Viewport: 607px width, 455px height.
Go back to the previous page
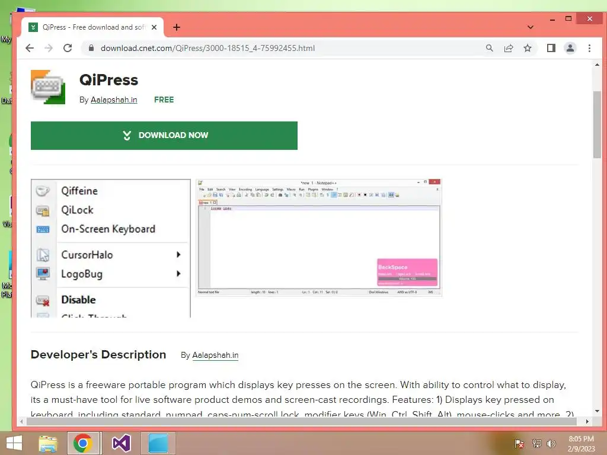(x=30, y=48)
